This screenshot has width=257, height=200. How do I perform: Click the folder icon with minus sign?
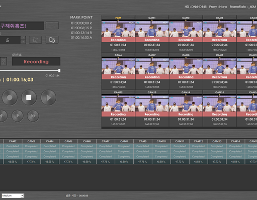[x=52, y=40]
